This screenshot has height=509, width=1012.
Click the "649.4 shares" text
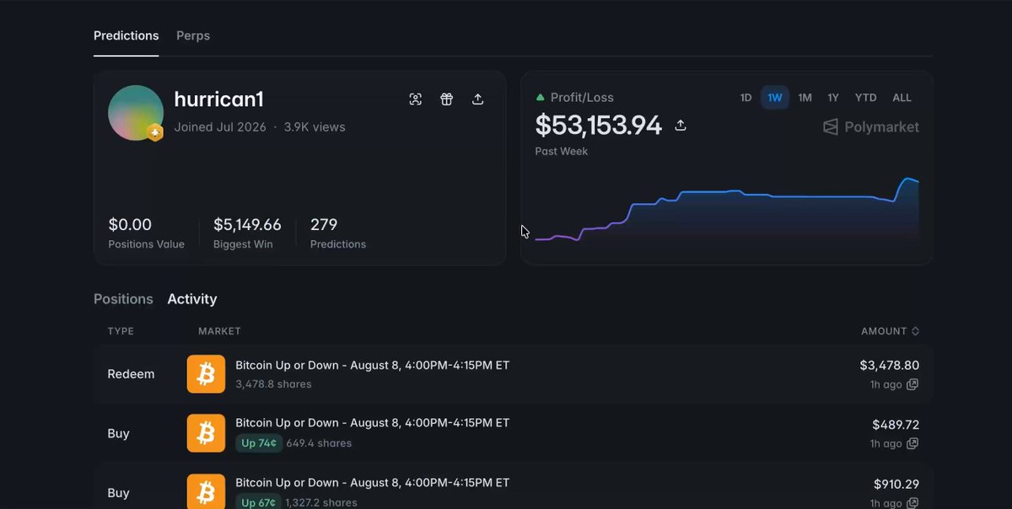(x=319, y=443)
